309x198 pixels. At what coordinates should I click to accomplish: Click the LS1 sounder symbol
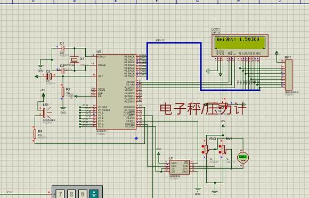coord(44,113)
